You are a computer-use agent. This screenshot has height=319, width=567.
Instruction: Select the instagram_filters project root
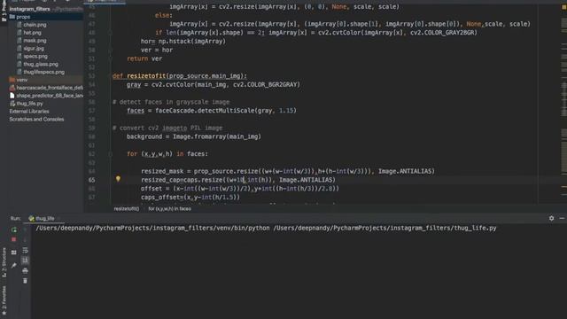[x=29, y=9]
